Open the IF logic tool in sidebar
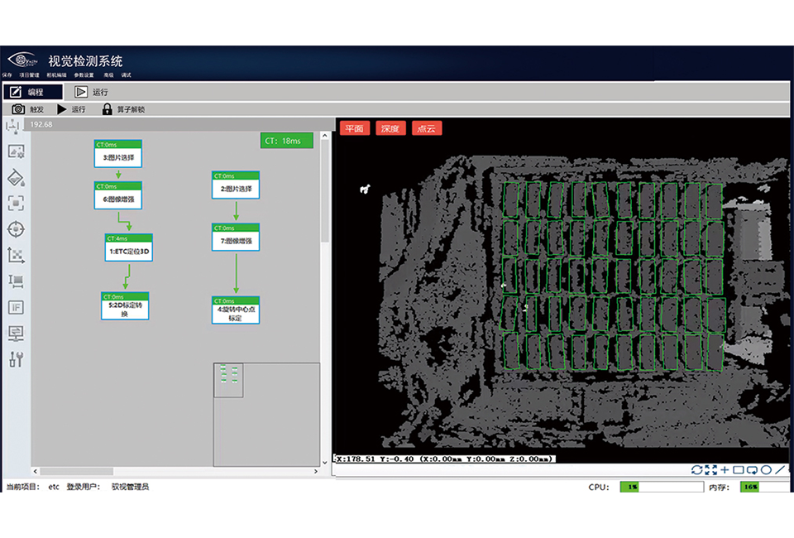The image size is (794, 538). pyautogui.click(x=16, y=307)
